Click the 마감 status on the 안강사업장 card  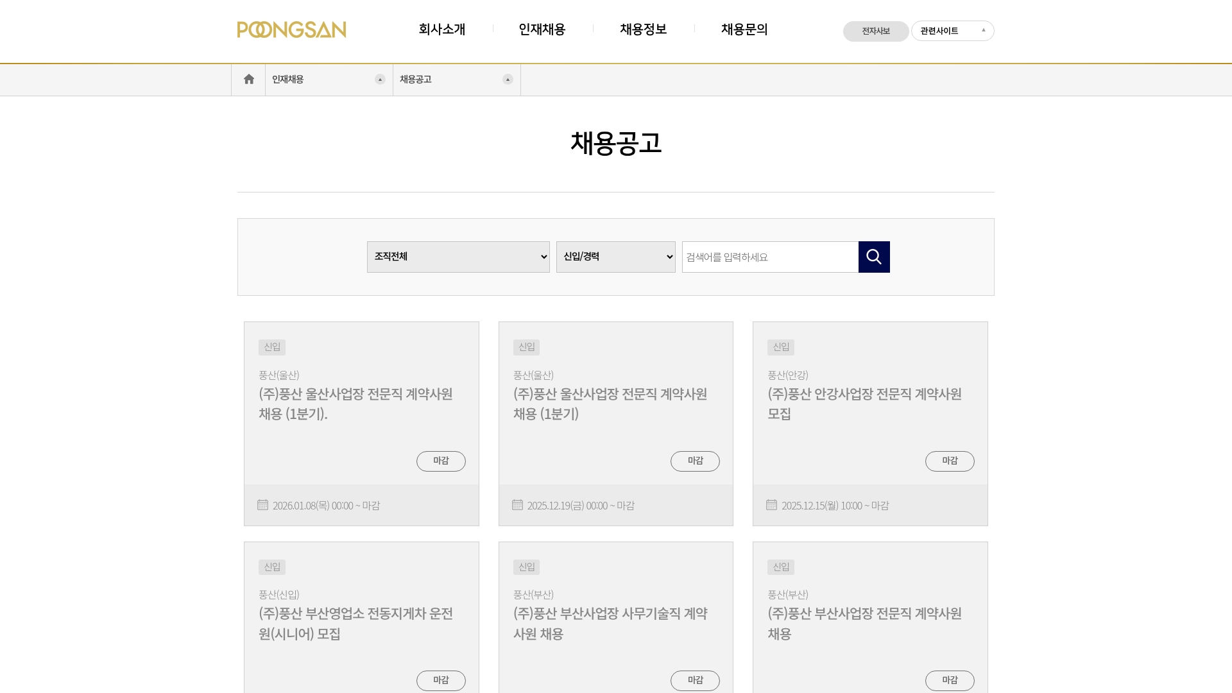coord(950,461)
